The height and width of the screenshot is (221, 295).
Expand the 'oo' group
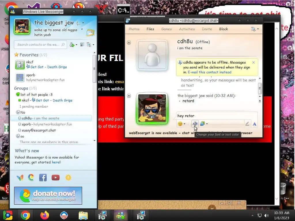point(18,136)
